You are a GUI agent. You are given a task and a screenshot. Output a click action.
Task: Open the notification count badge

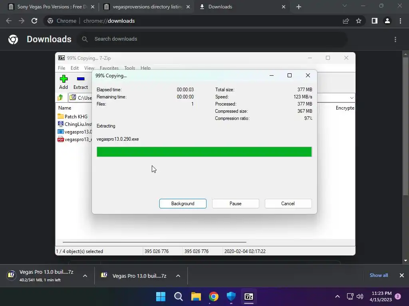click(x=398, y=296)
